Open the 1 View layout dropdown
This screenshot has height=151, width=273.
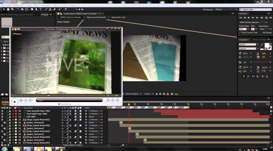coord(149,94)
